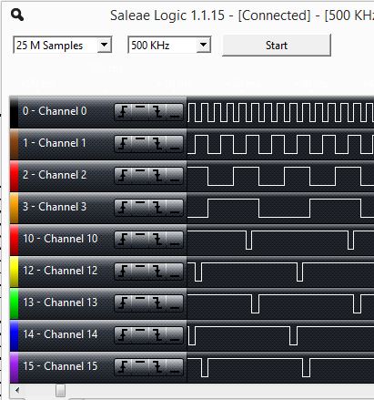This screenshot has height=400, width=374.
Task: Set low level trigger on Channel 3
Action: [x=175, y=208]
